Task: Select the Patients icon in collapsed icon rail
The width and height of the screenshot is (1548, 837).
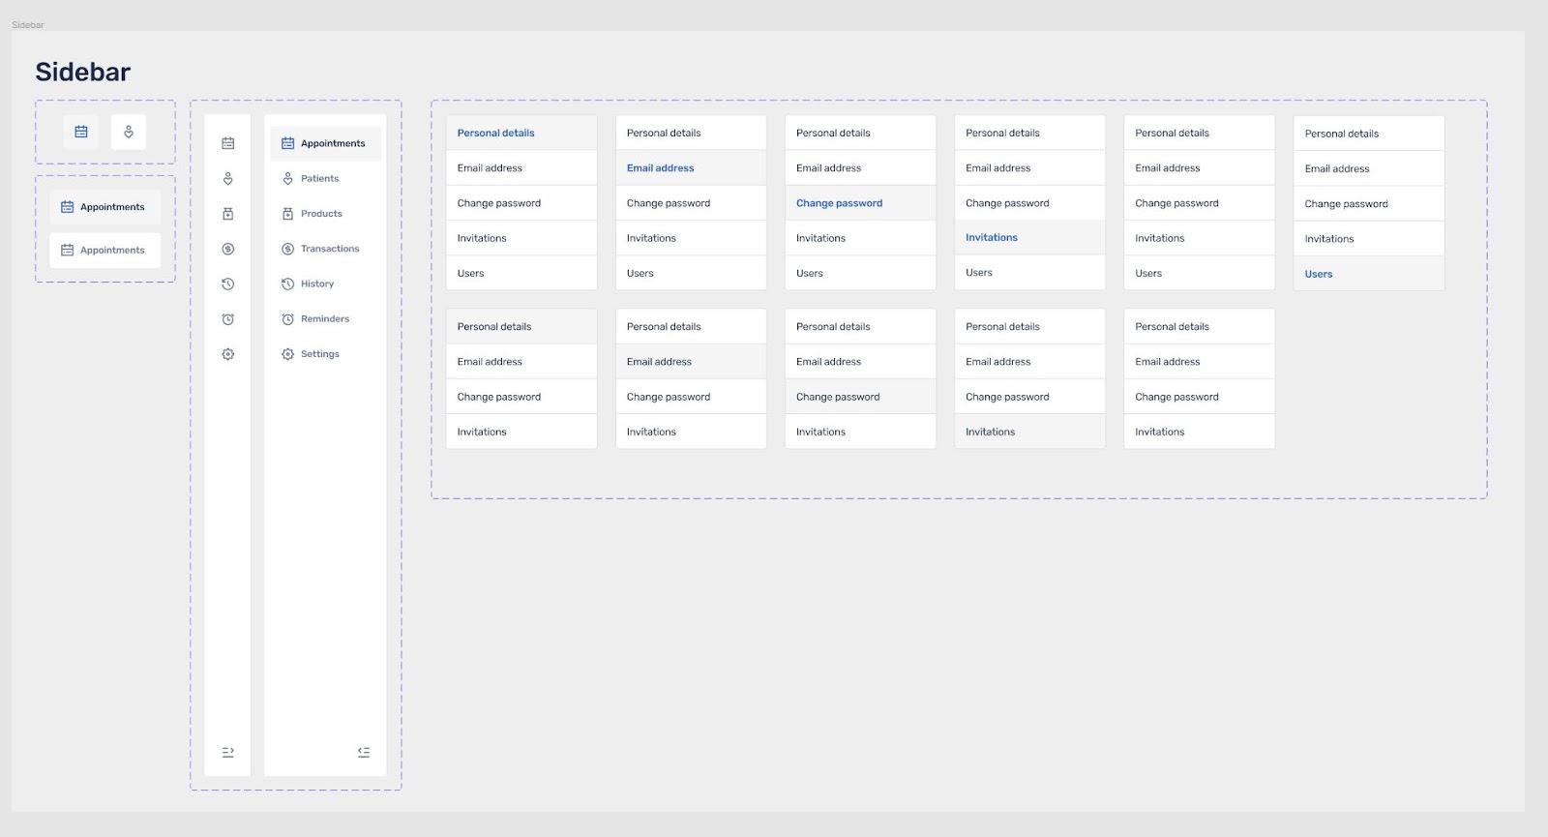Action: point(228,179)
